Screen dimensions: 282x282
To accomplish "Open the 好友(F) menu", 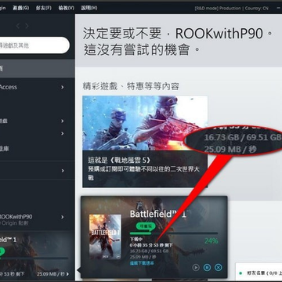I will [44, 8].
